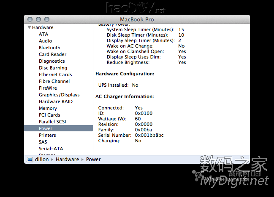The height and width of the screenshot is (197, 274).
Task: Select ATA in the sidebar
Action: 43,34
